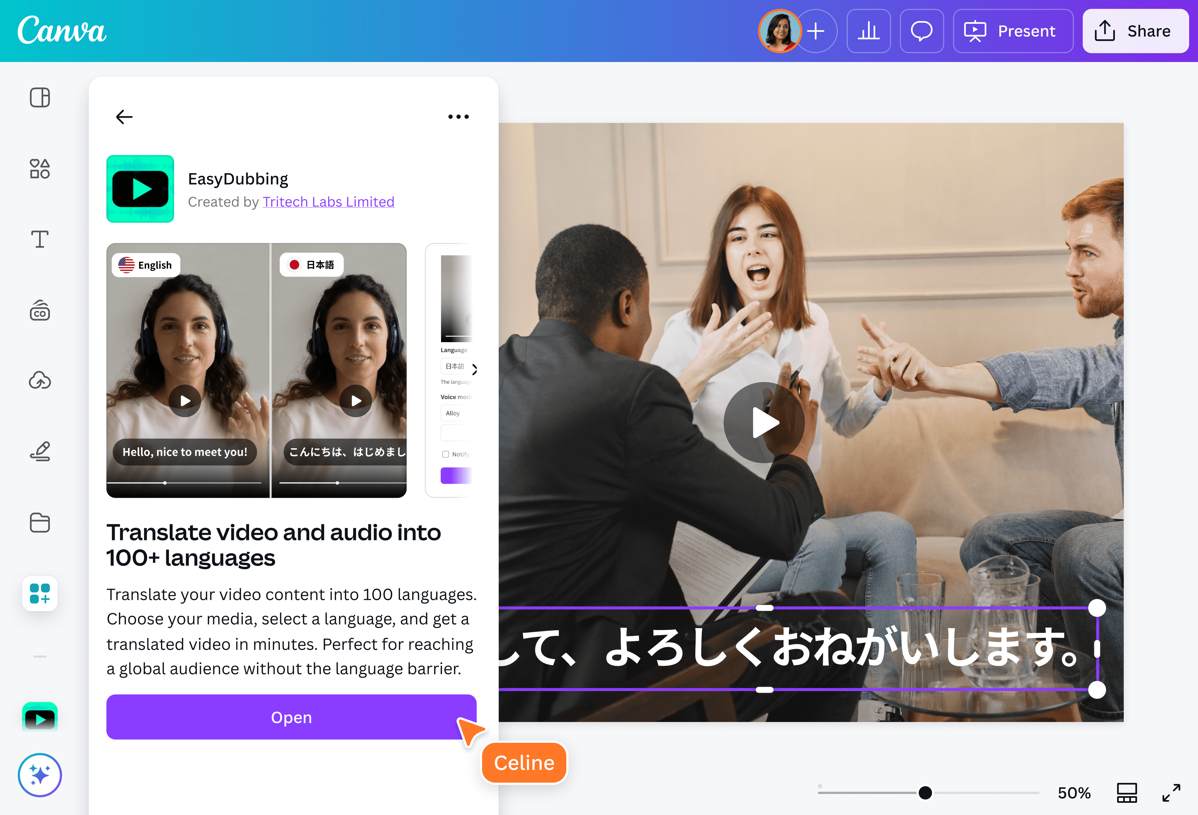Select the Draw tool icon
The height and width of the screenshot is (815, 1198).
click(x=40, y=452)
